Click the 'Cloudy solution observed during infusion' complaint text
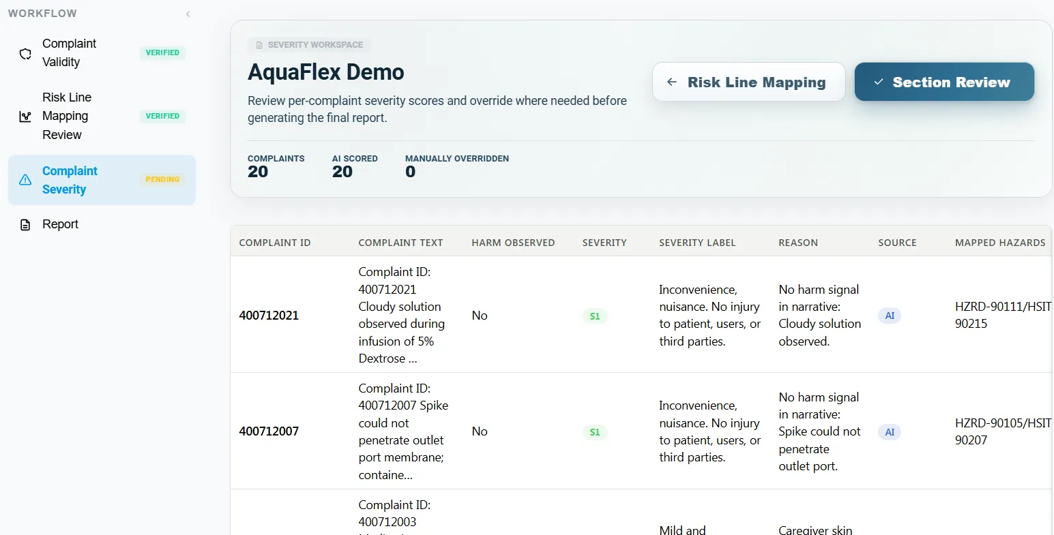The width and height of the screenshot is (1054, 535). point(402,316)
